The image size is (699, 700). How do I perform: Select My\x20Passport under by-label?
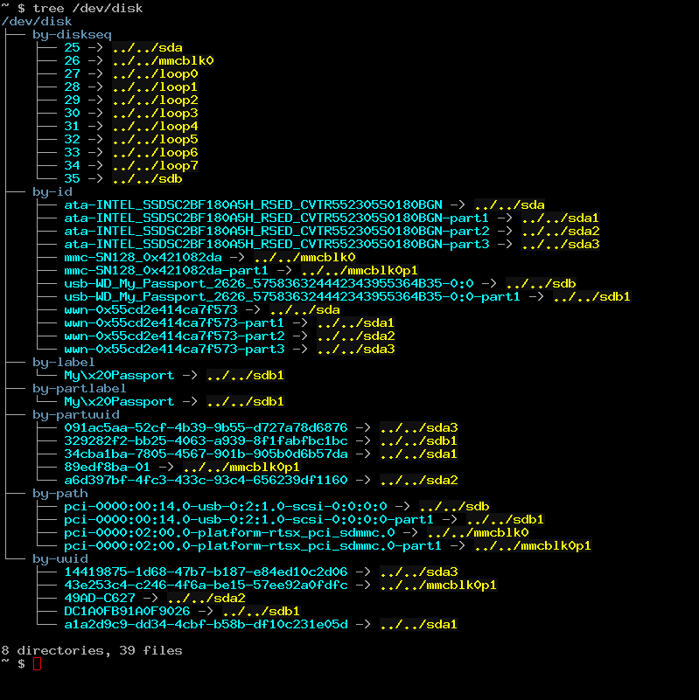(119, 376)
